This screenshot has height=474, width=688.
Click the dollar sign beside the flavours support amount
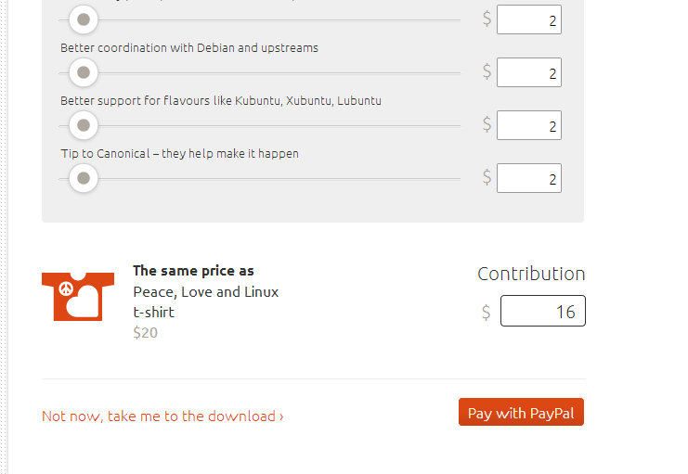point(487,124)
